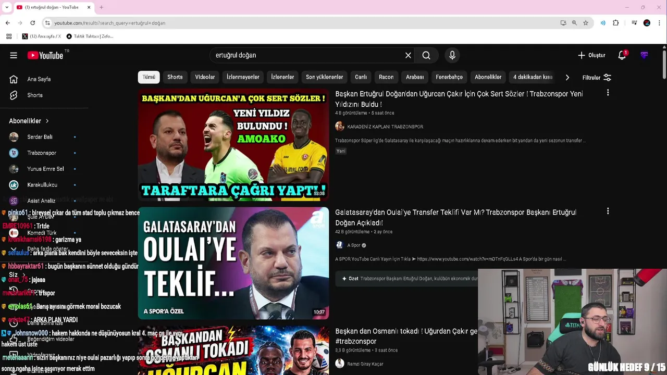Reload the browser page

32,23
